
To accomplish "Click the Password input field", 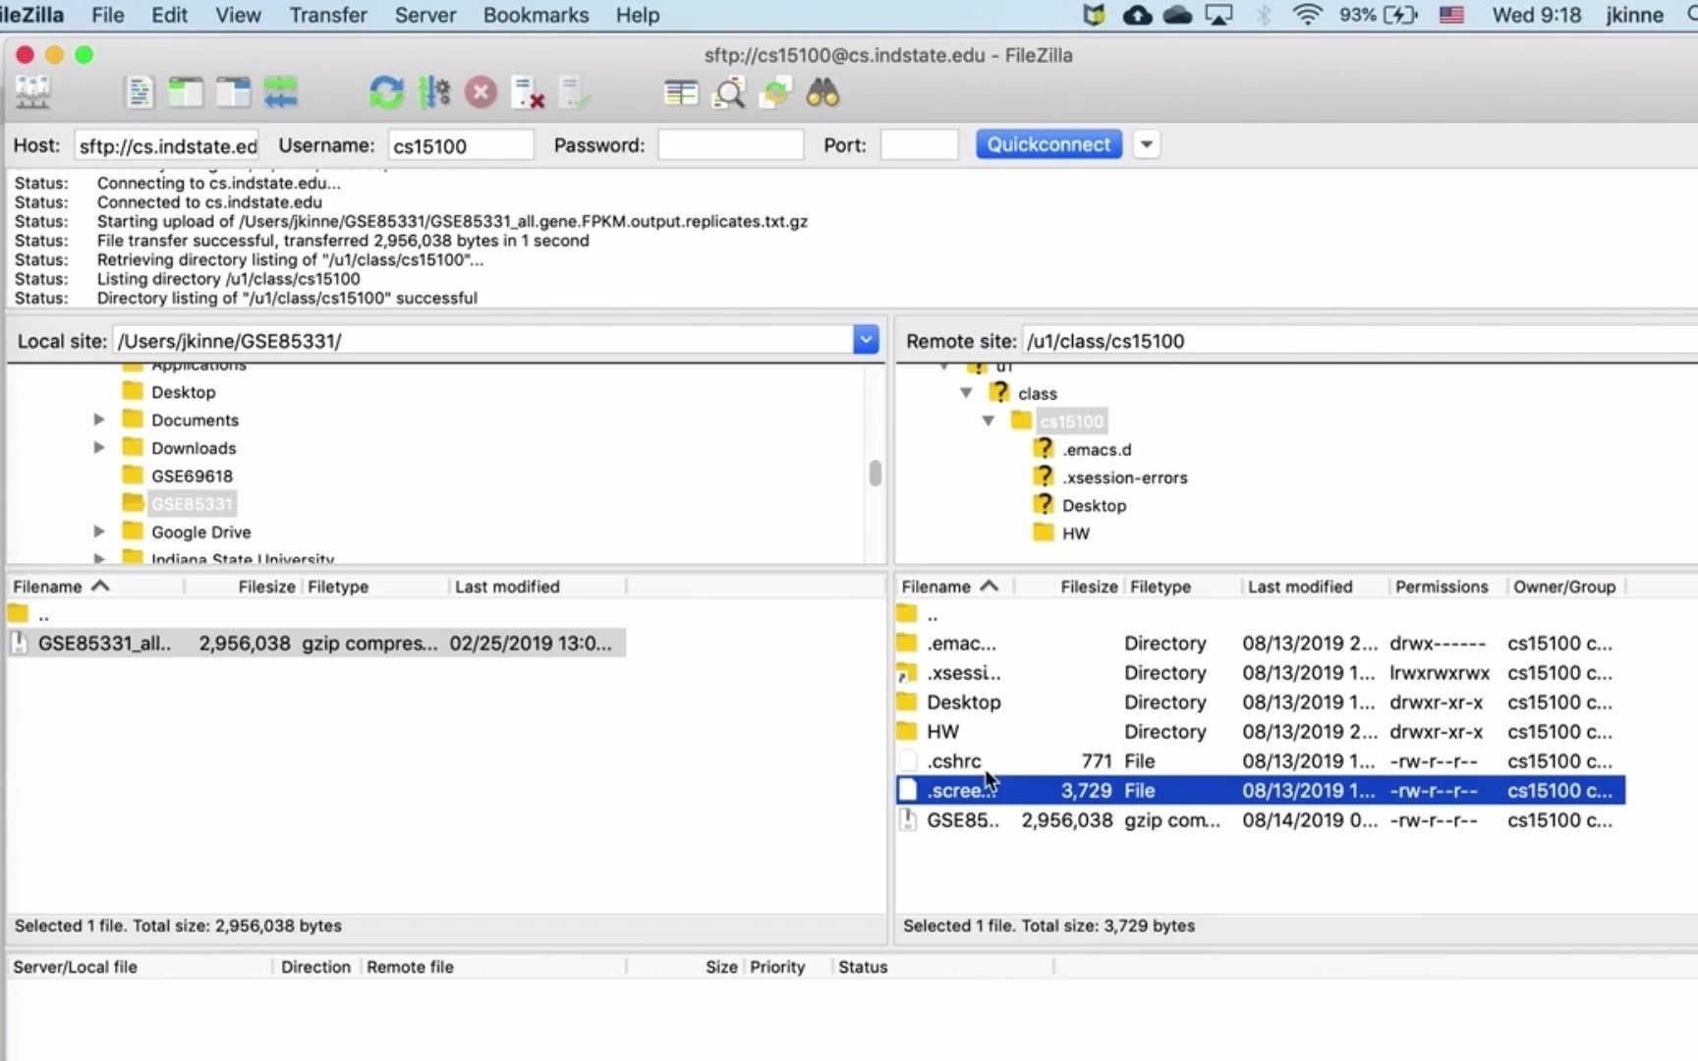I will click(x=730, y=145).
